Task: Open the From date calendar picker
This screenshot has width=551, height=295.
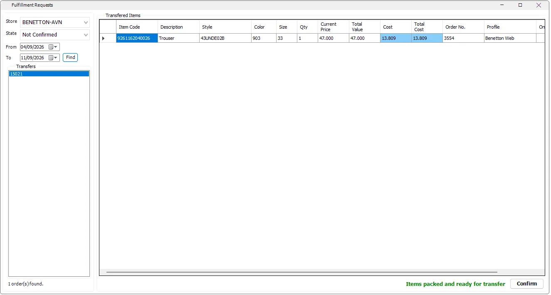Action: pos(54,47)
